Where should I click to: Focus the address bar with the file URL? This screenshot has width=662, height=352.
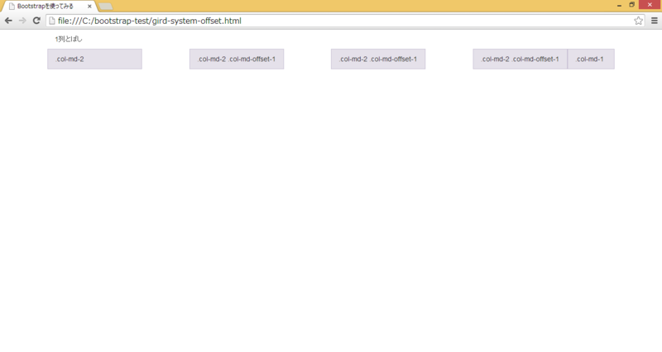coord(345,21)
